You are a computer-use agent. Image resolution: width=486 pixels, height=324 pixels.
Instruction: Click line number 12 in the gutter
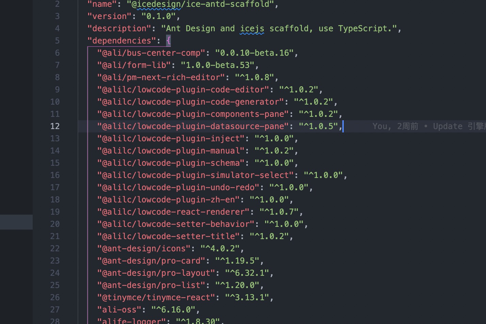[55, 126]
